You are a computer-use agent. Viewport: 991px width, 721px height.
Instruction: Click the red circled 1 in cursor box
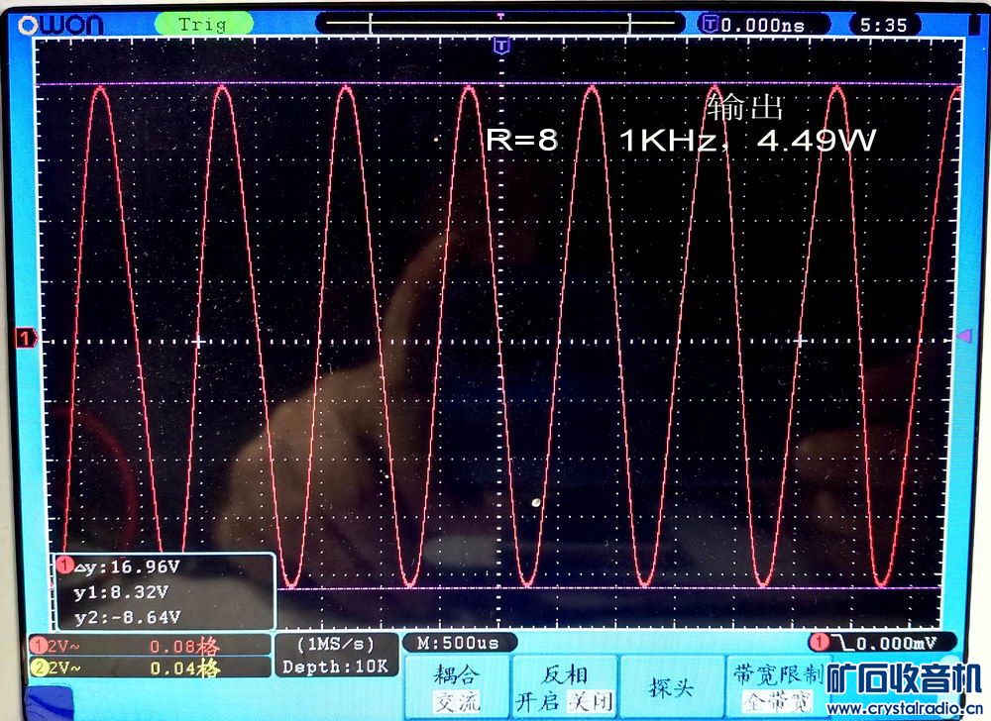click(65, 566)
